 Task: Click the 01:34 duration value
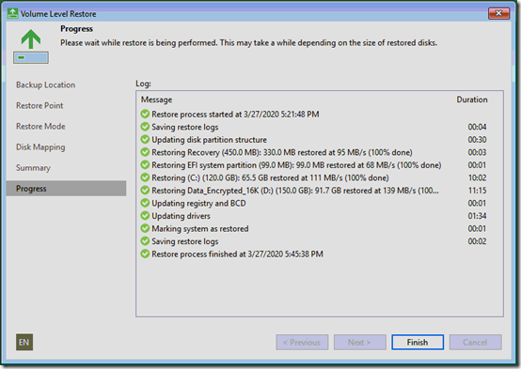click(477, 216)
